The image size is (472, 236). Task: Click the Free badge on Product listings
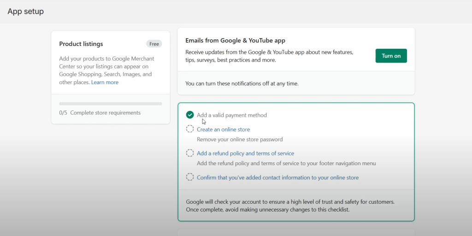(154, 44)
